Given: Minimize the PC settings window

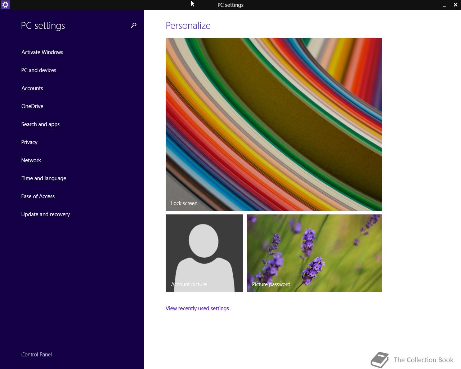Looking at the screenshot, I should (x=444, y=5).
